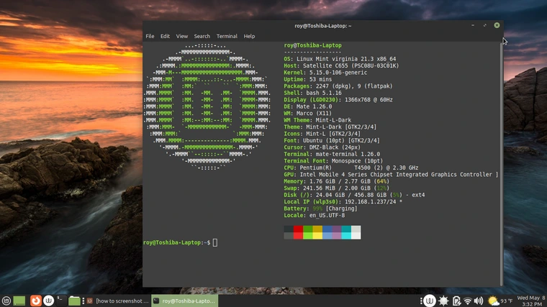Open the Edit menu in terminal
This screenshot has width=547, height=307.
(165, 36)
